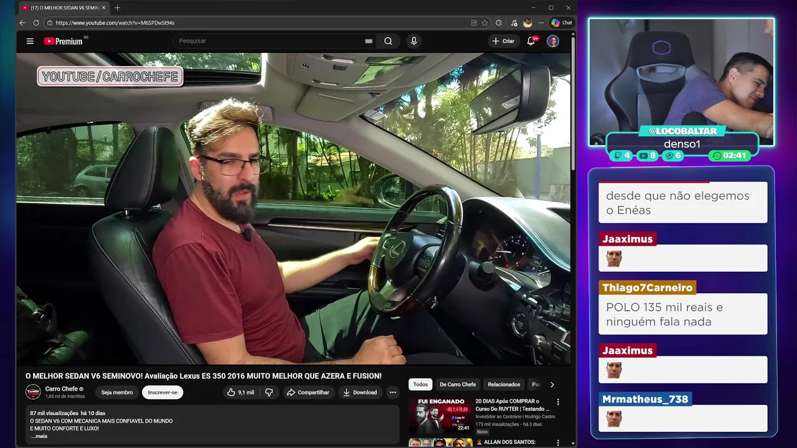Click Thiago7Carneiro username in chat overlay

pos(647,288)
